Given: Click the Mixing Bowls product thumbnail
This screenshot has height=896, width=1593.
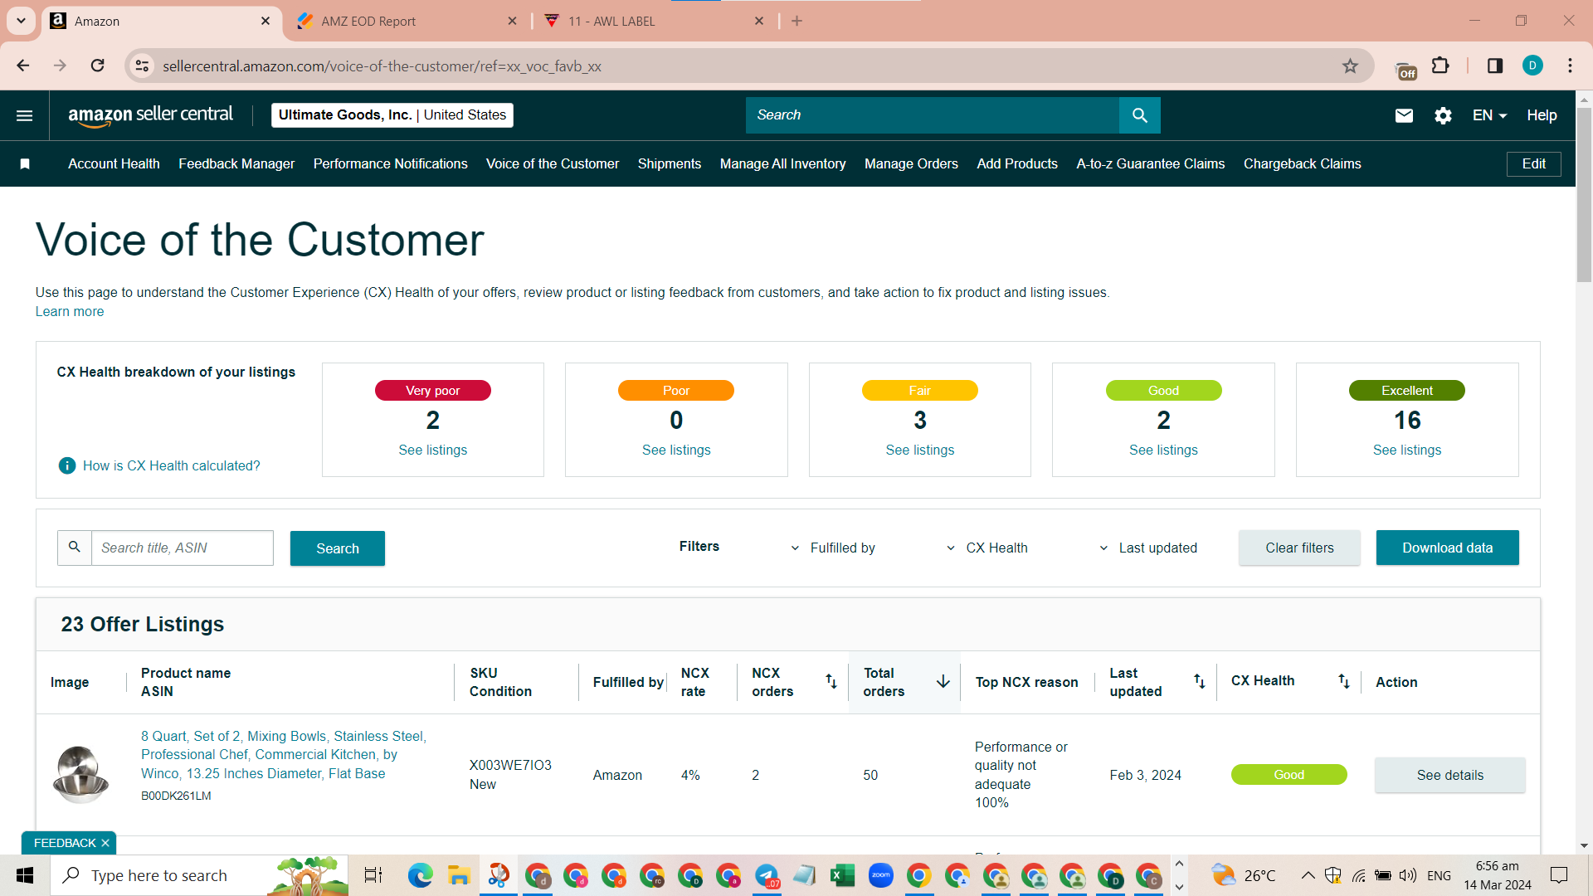Looking at the screenshot, I should pyautogui.click(x=80, y=774).
